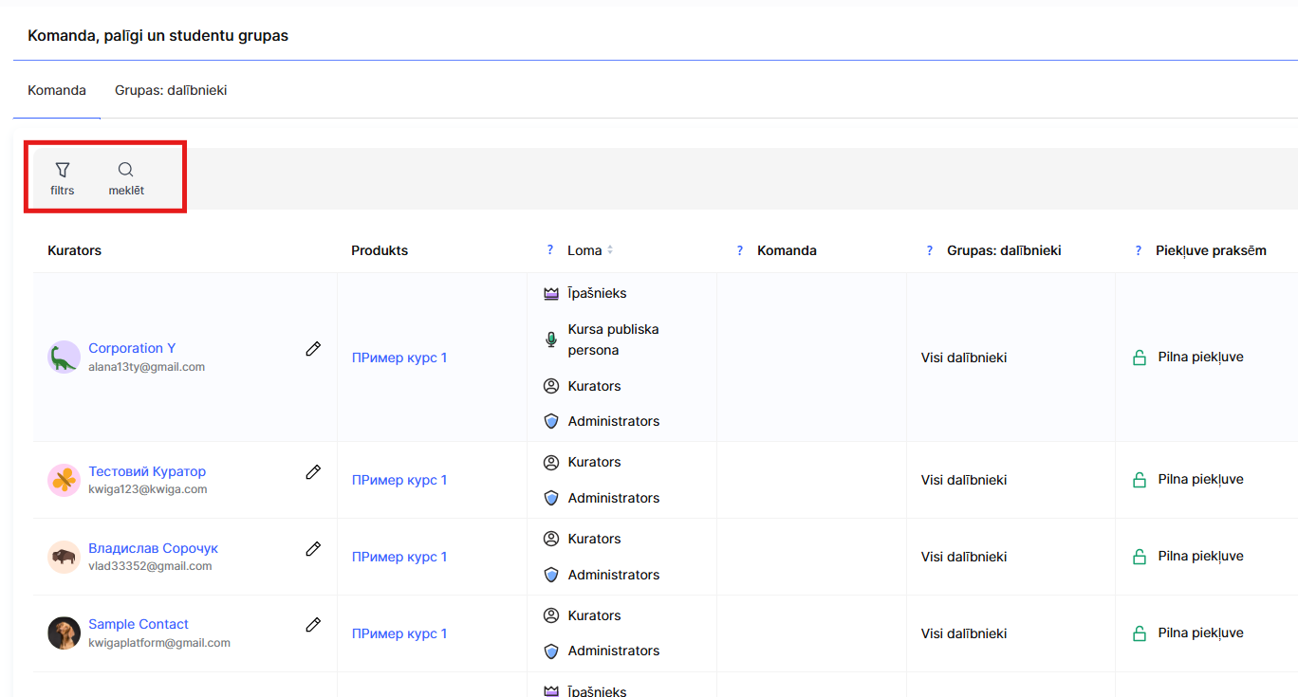
Task: Click the help icon beside Loma
Action: tap(550, 250)
